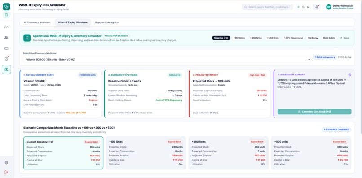The image size is (362, 178).
Task: Open the Demo Pharmacist profile menu
Action: point(340,7)
